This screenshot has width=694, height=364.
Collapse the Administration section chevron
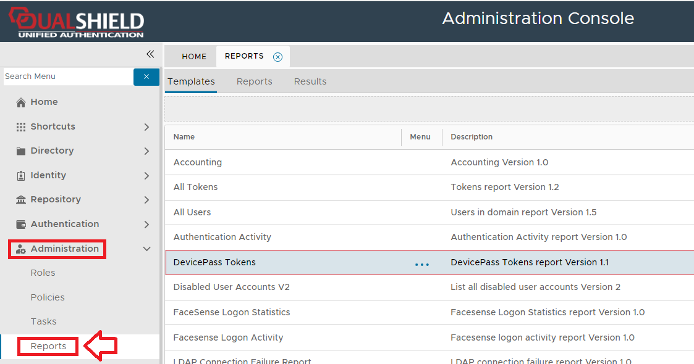tap(146, 249)
